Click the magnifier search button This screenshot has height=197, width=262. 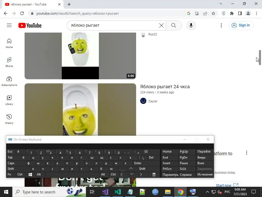(x=174, y=25)
